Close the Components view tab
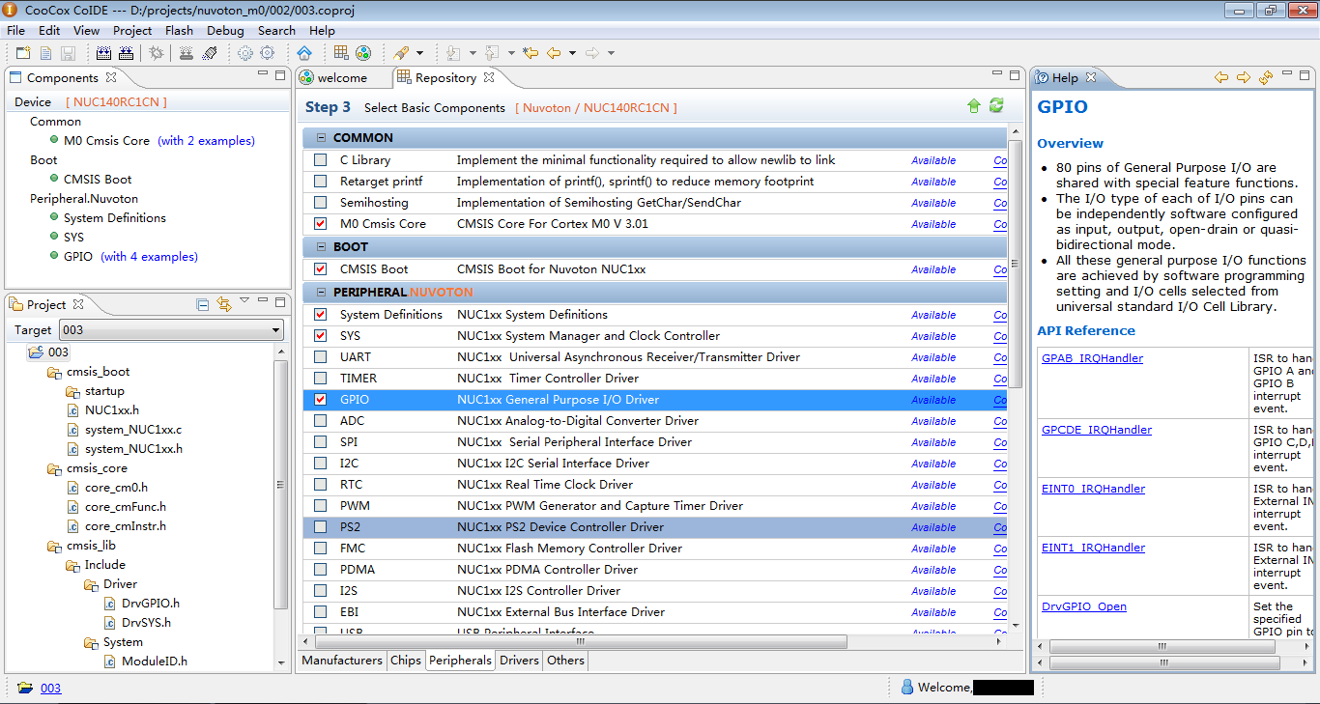 pos(111,77)
